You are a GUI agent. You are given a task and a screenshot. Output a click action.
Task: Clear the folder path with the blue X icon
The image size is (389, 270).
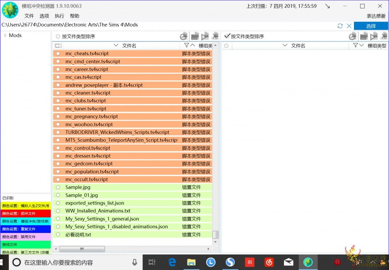(x=349, y=26)
